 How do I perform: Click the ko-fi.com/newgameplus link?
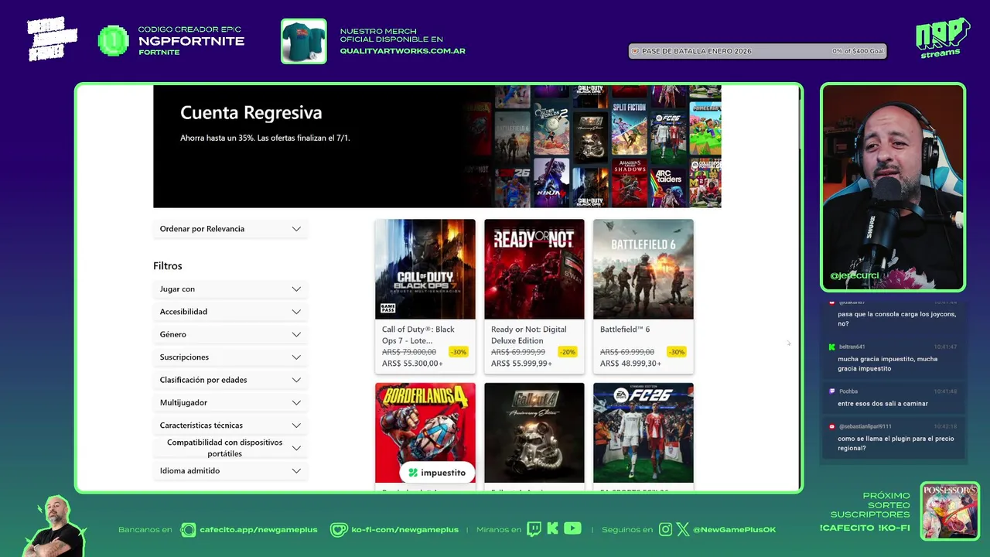(x=405, y=530)
